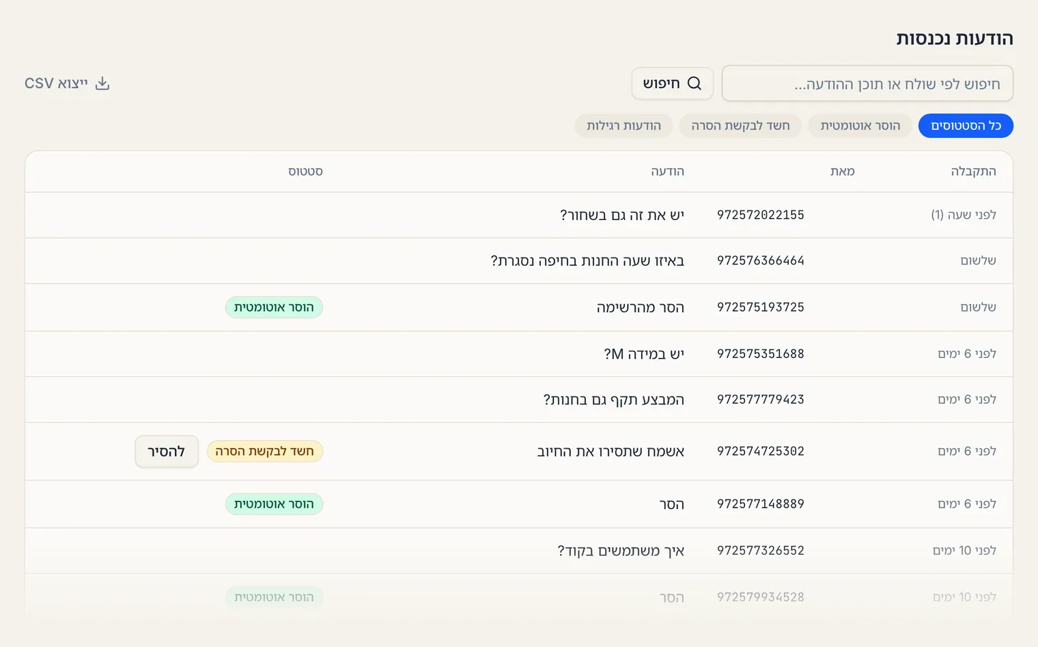1038x647 pixels.
Task: Filter by הוסר אוטומטית status
Action: [x=860, y=126]
